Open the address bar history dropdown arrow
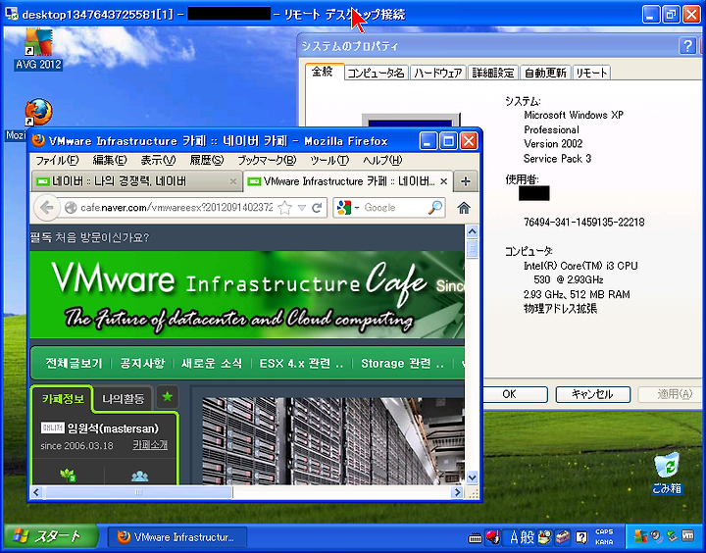 pos(302,208)
